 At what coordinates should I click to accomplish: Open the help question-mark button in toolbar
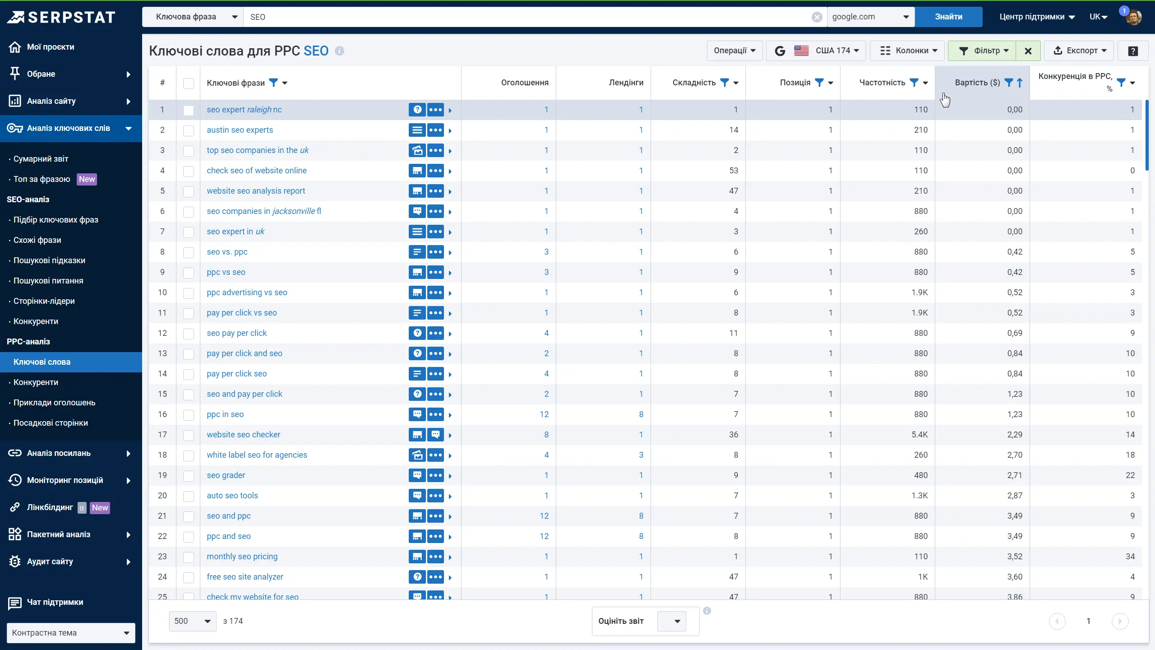coord(1133,51)
